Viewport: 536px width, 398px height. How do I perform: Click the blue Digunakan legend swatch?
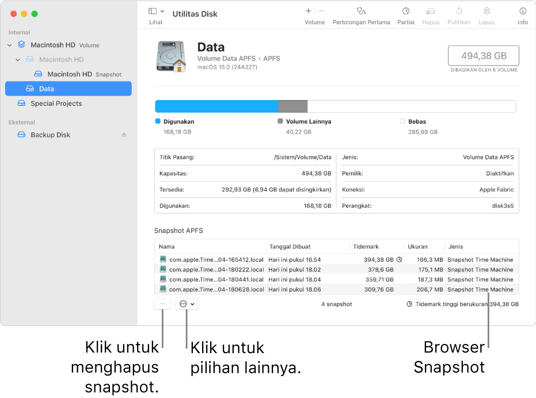(x=158, y=121)
